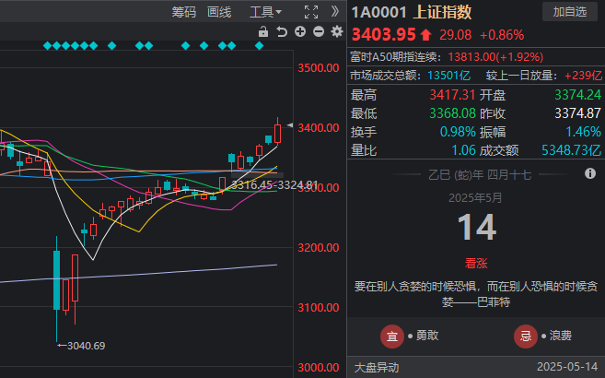The width and height of the screenshot is (605, 378).
Task: Click the 最高 value 3417.31
Action: point(452,95)
